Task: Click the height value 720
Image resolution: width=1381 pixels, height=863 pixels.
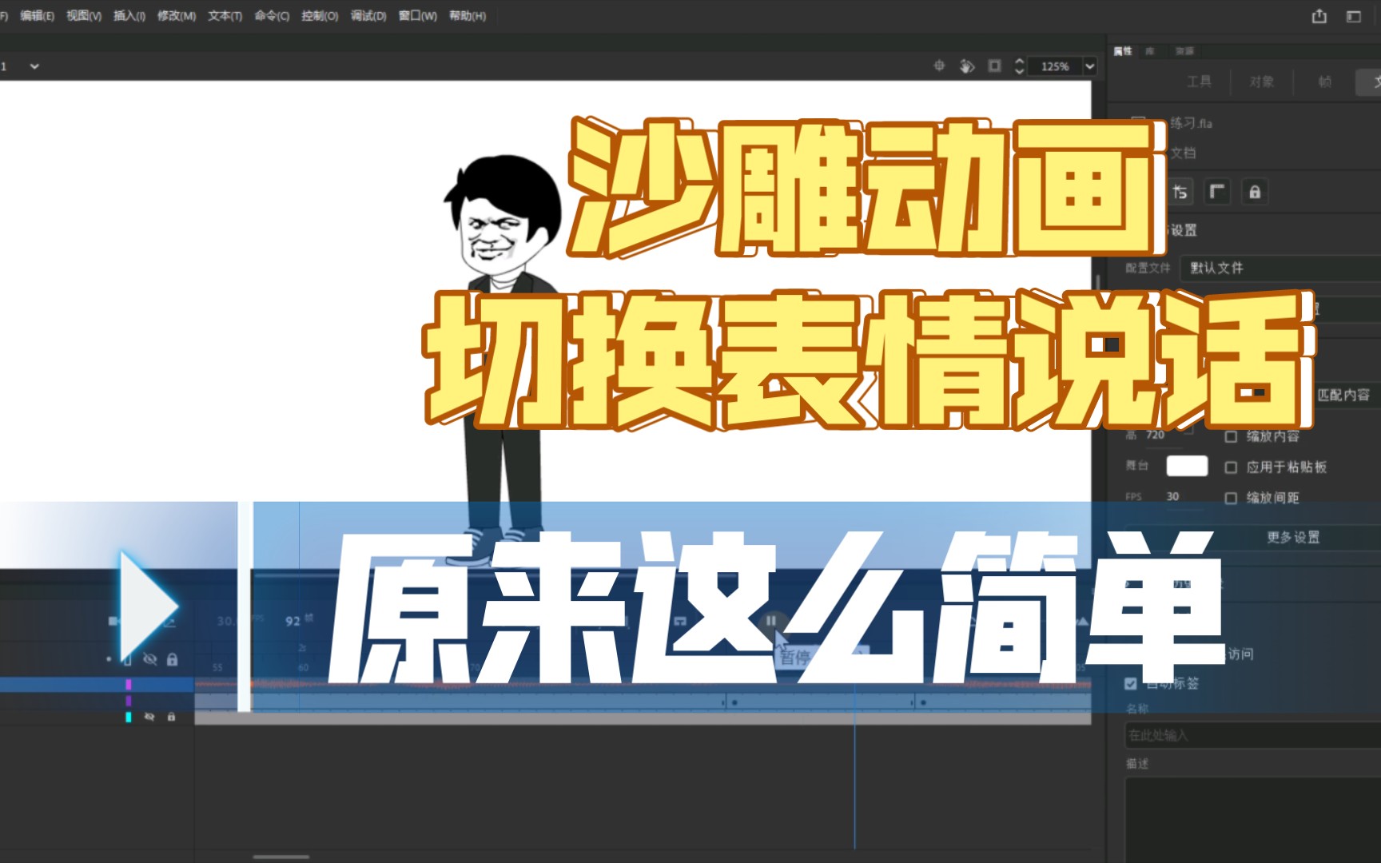Action: coord(1156,435)
